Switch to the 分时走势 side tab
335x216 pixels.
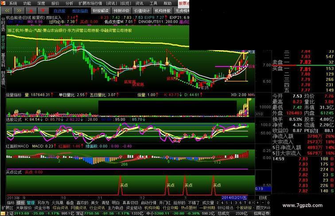tap(3, 24)
